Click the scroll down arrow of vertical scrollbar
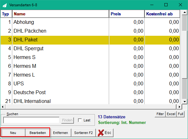The width and height of the screenshot is (188, 139). coord(185,102)
